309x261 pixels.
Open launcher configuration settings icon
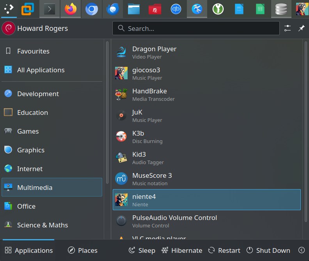click(x=288, y=29)
